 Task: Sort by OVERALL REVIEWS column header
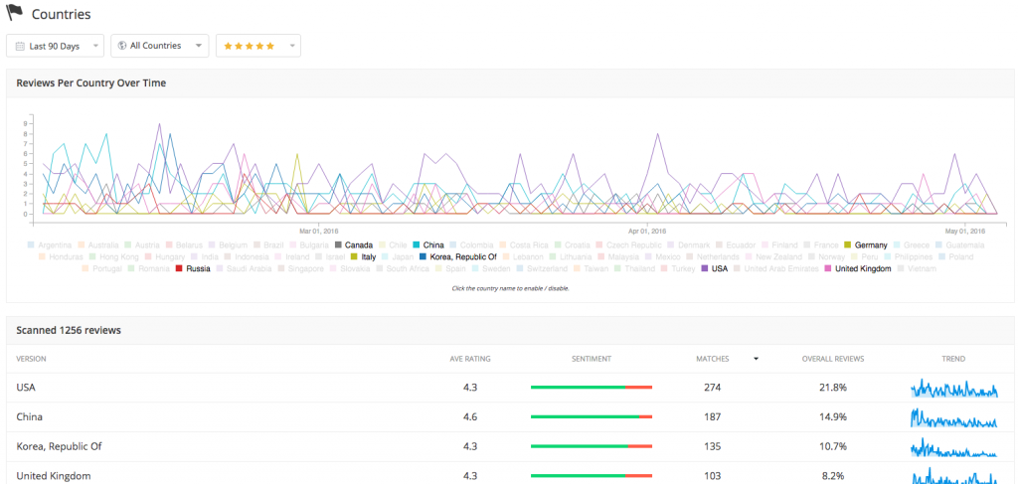coord(835,359)
